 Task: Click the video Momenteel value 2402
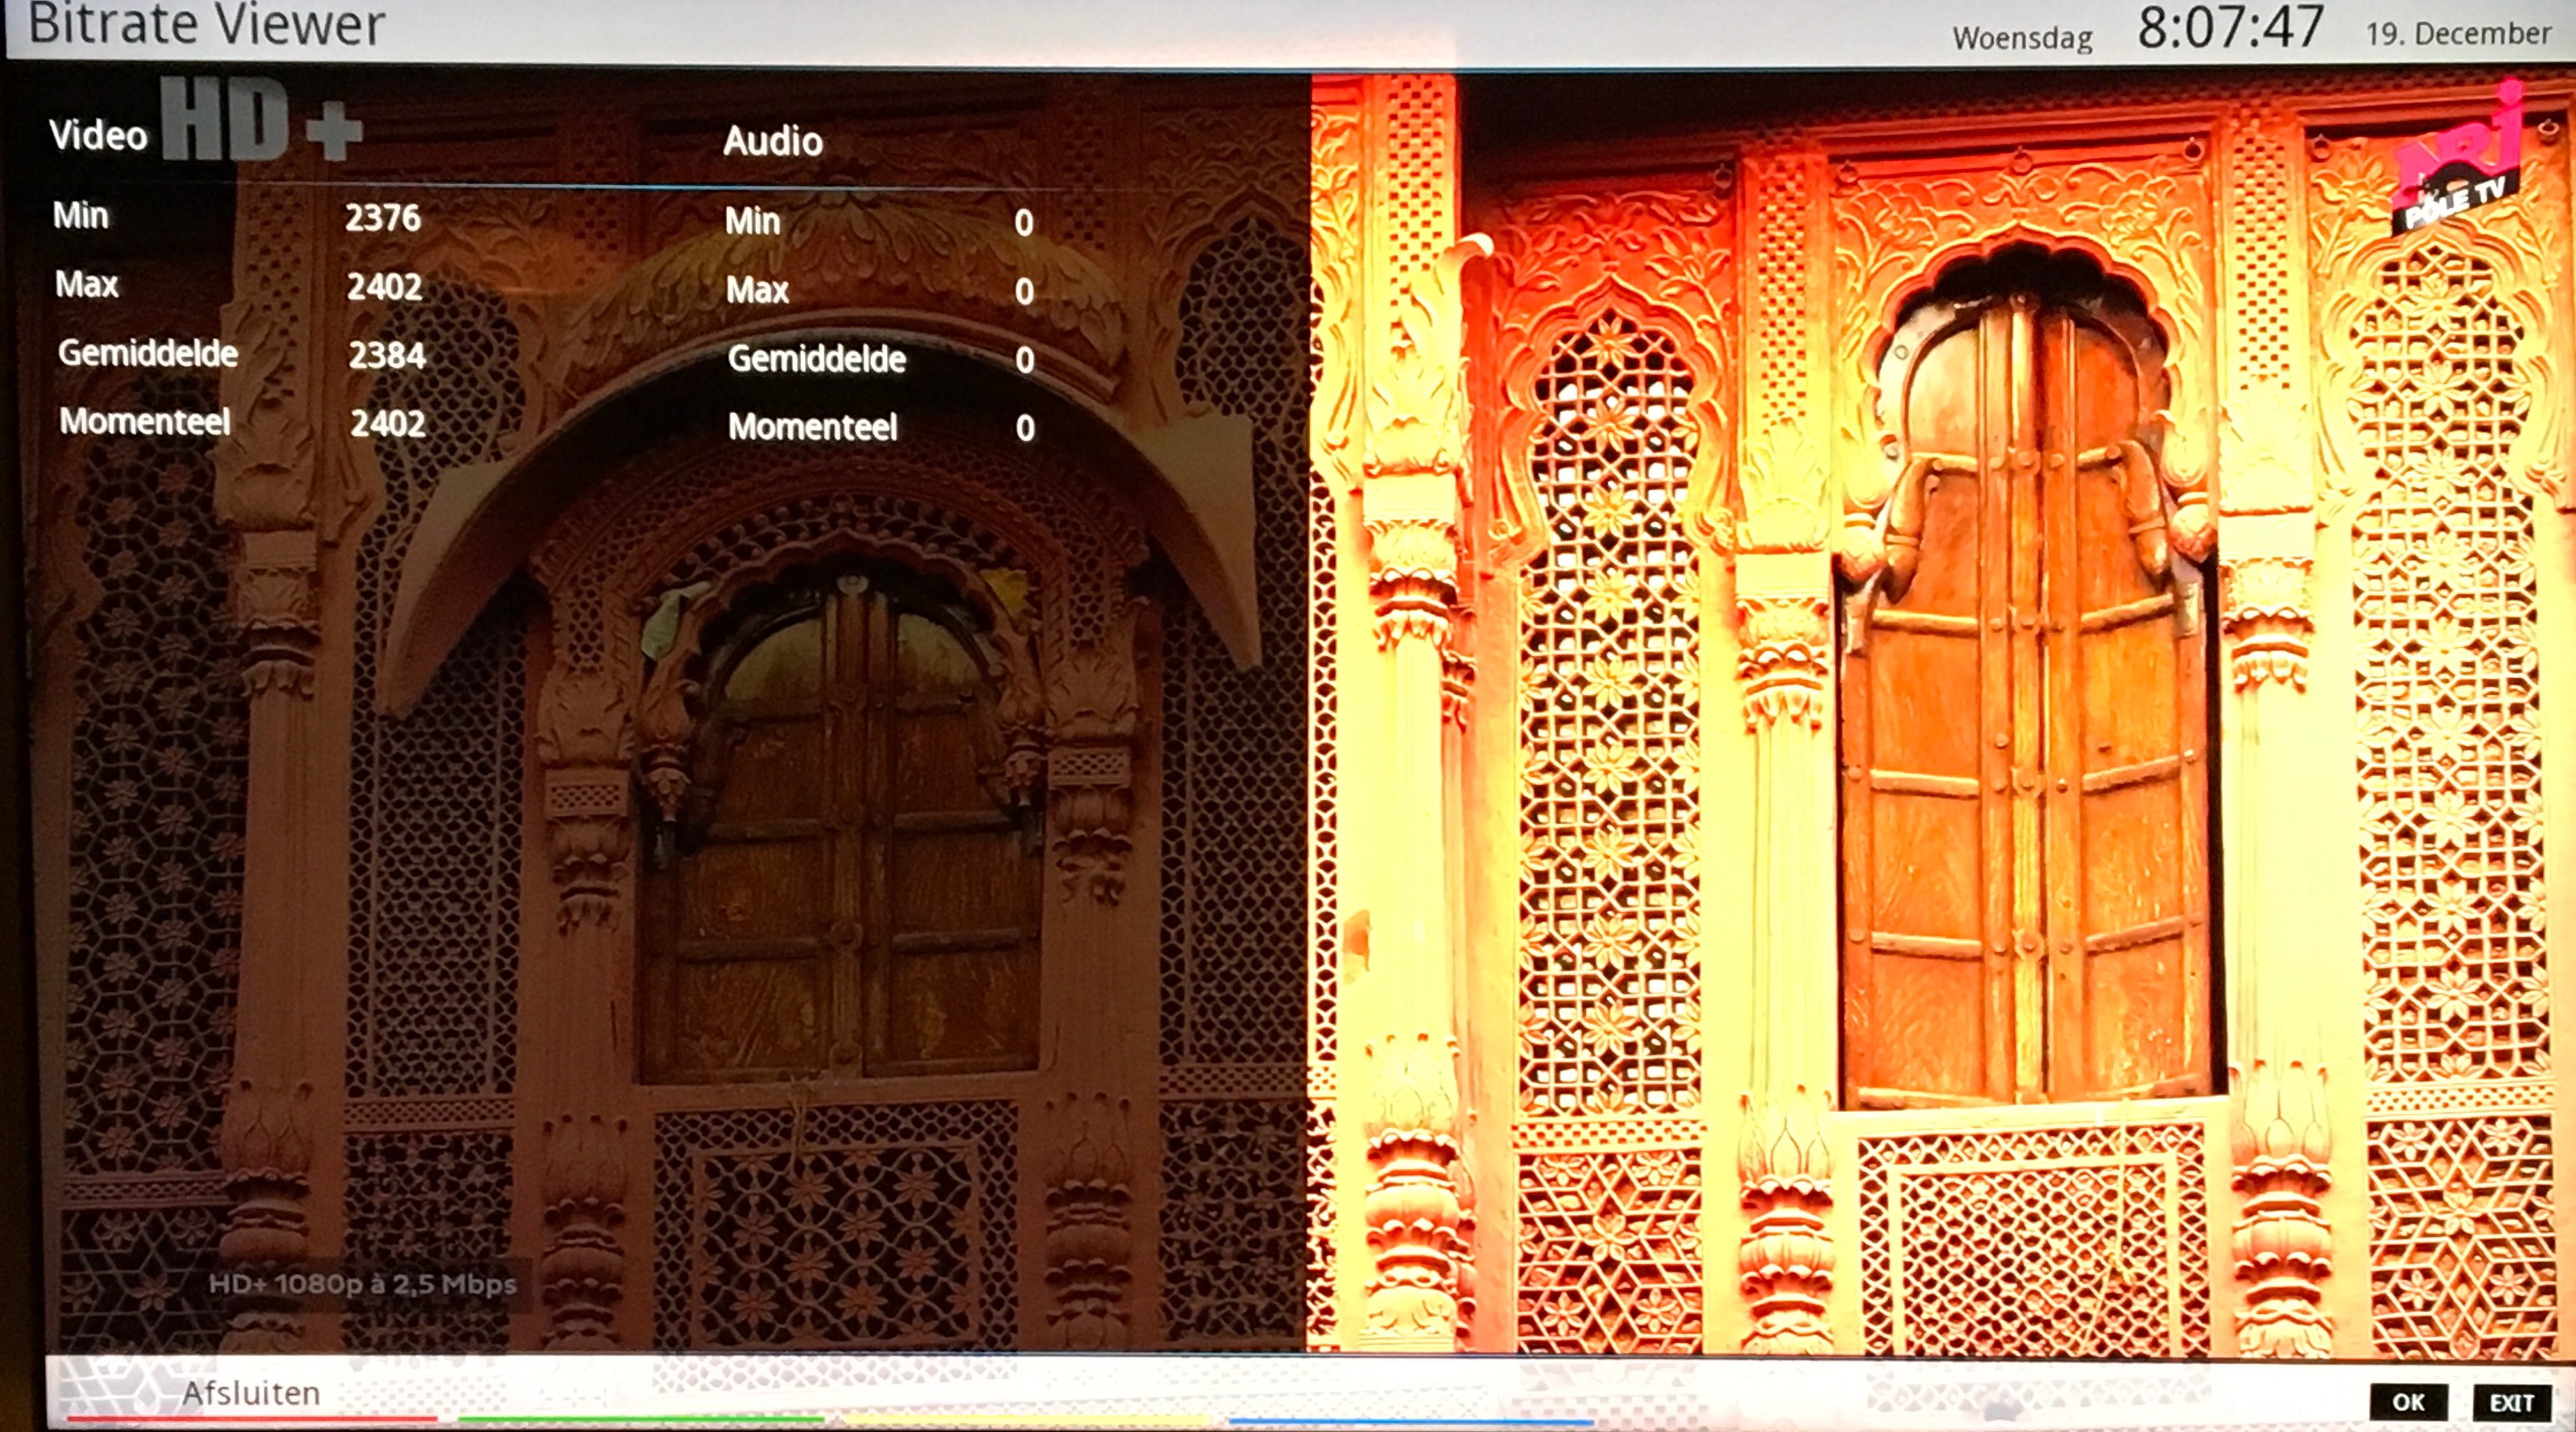[388, 423]
